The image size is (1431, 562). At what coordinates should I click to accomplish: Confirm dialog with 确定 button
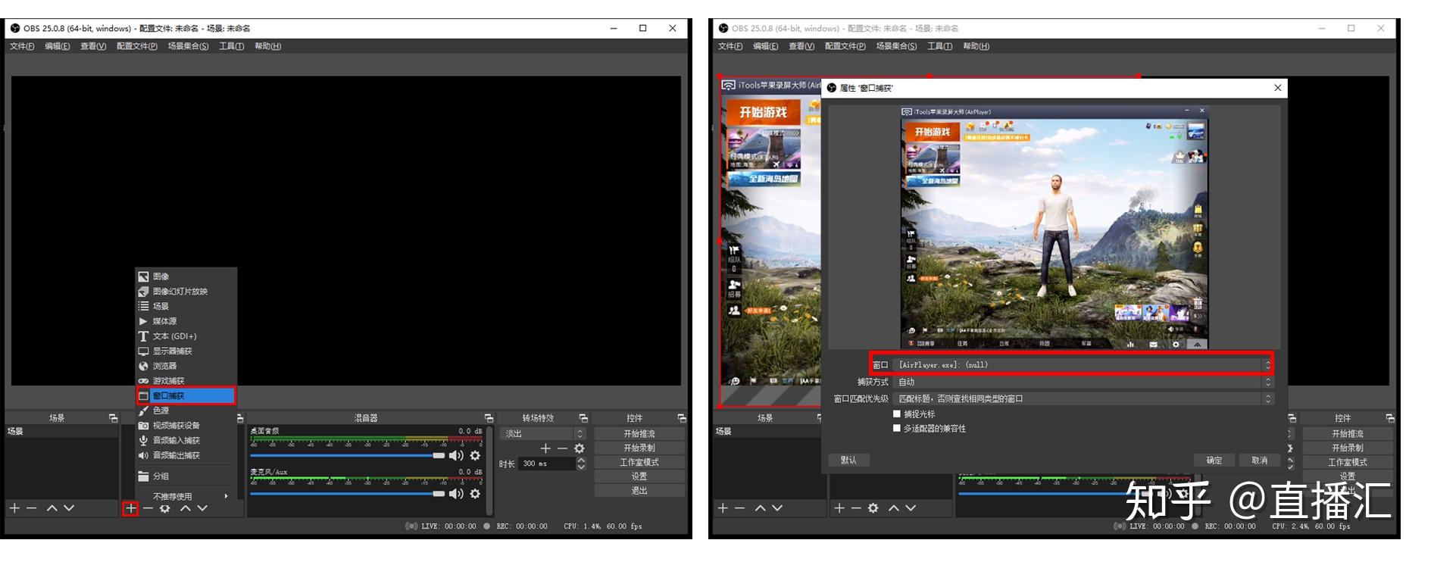[1214, 461]
